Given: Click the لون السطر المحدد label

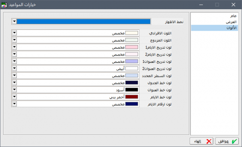Looking at the screenshot, I should tap(156, 76).
